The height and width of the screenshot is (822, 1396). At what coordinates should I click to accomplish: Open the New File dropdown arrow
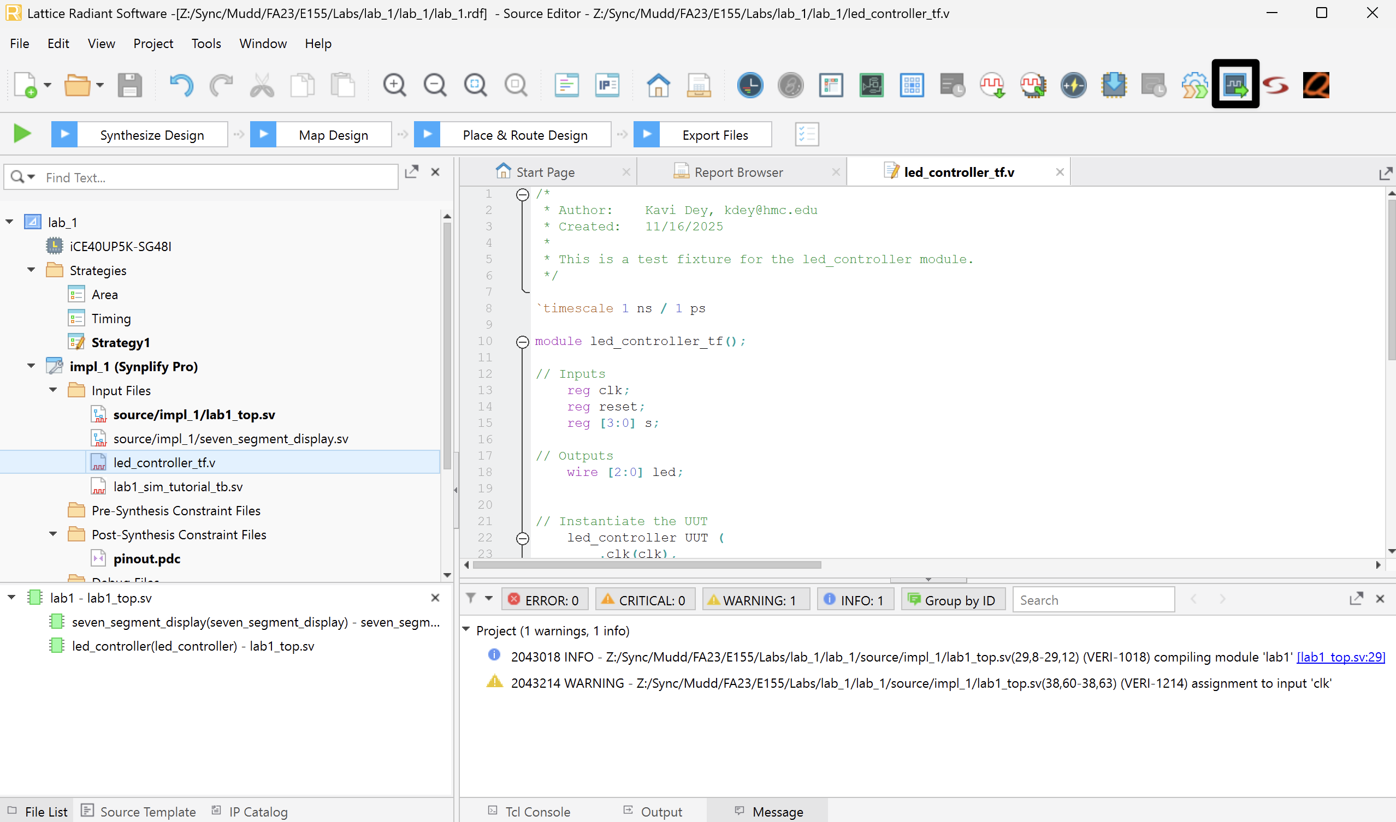coord(48,85)
